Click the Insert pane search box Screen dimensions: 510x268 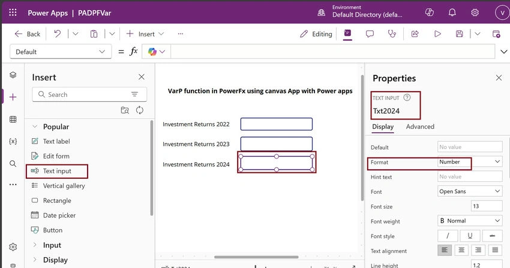[x=89, y=95]
